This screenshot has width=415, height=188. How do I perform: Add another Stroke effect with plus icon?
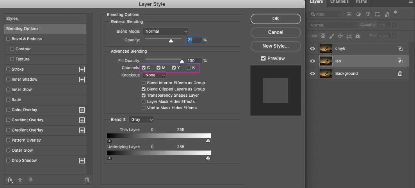click(x=82, y=69)
